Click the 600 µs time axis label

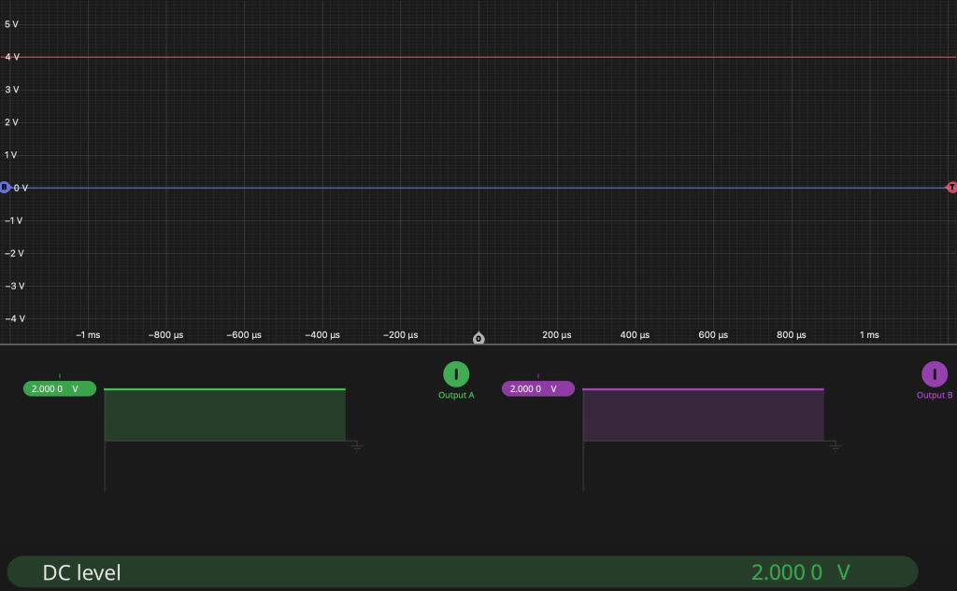(x=713, y=335)
